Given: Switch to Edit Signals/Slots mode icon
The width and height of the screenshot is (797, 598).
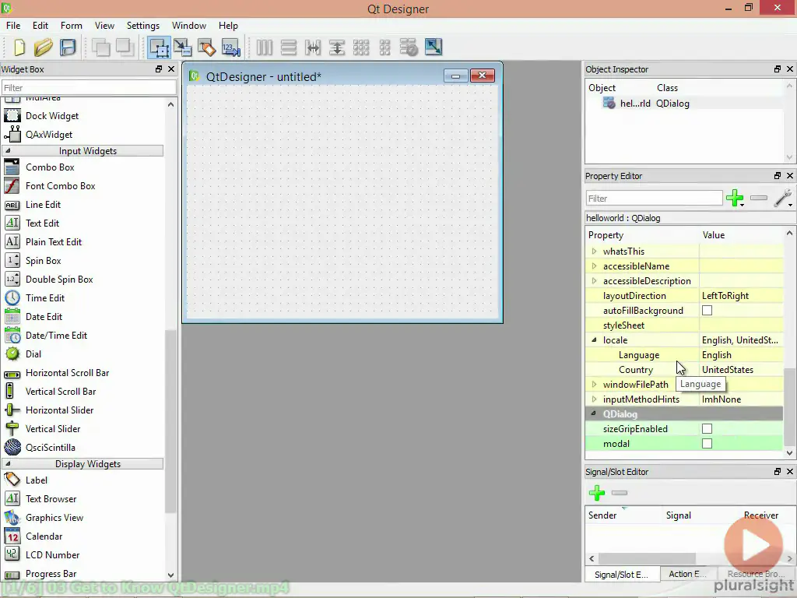Looking at the screenshot, I should [183, 47].
